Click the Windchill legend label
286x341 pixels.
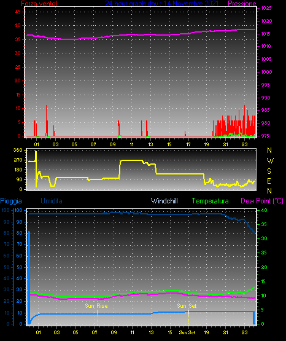[x=164, y=201]
